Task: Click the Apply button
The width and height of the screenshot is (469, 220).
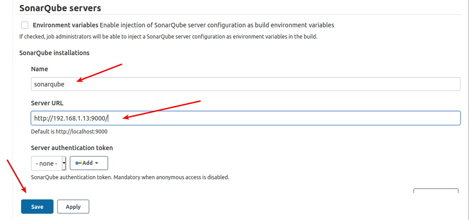Action: click(x=73, y=207)
